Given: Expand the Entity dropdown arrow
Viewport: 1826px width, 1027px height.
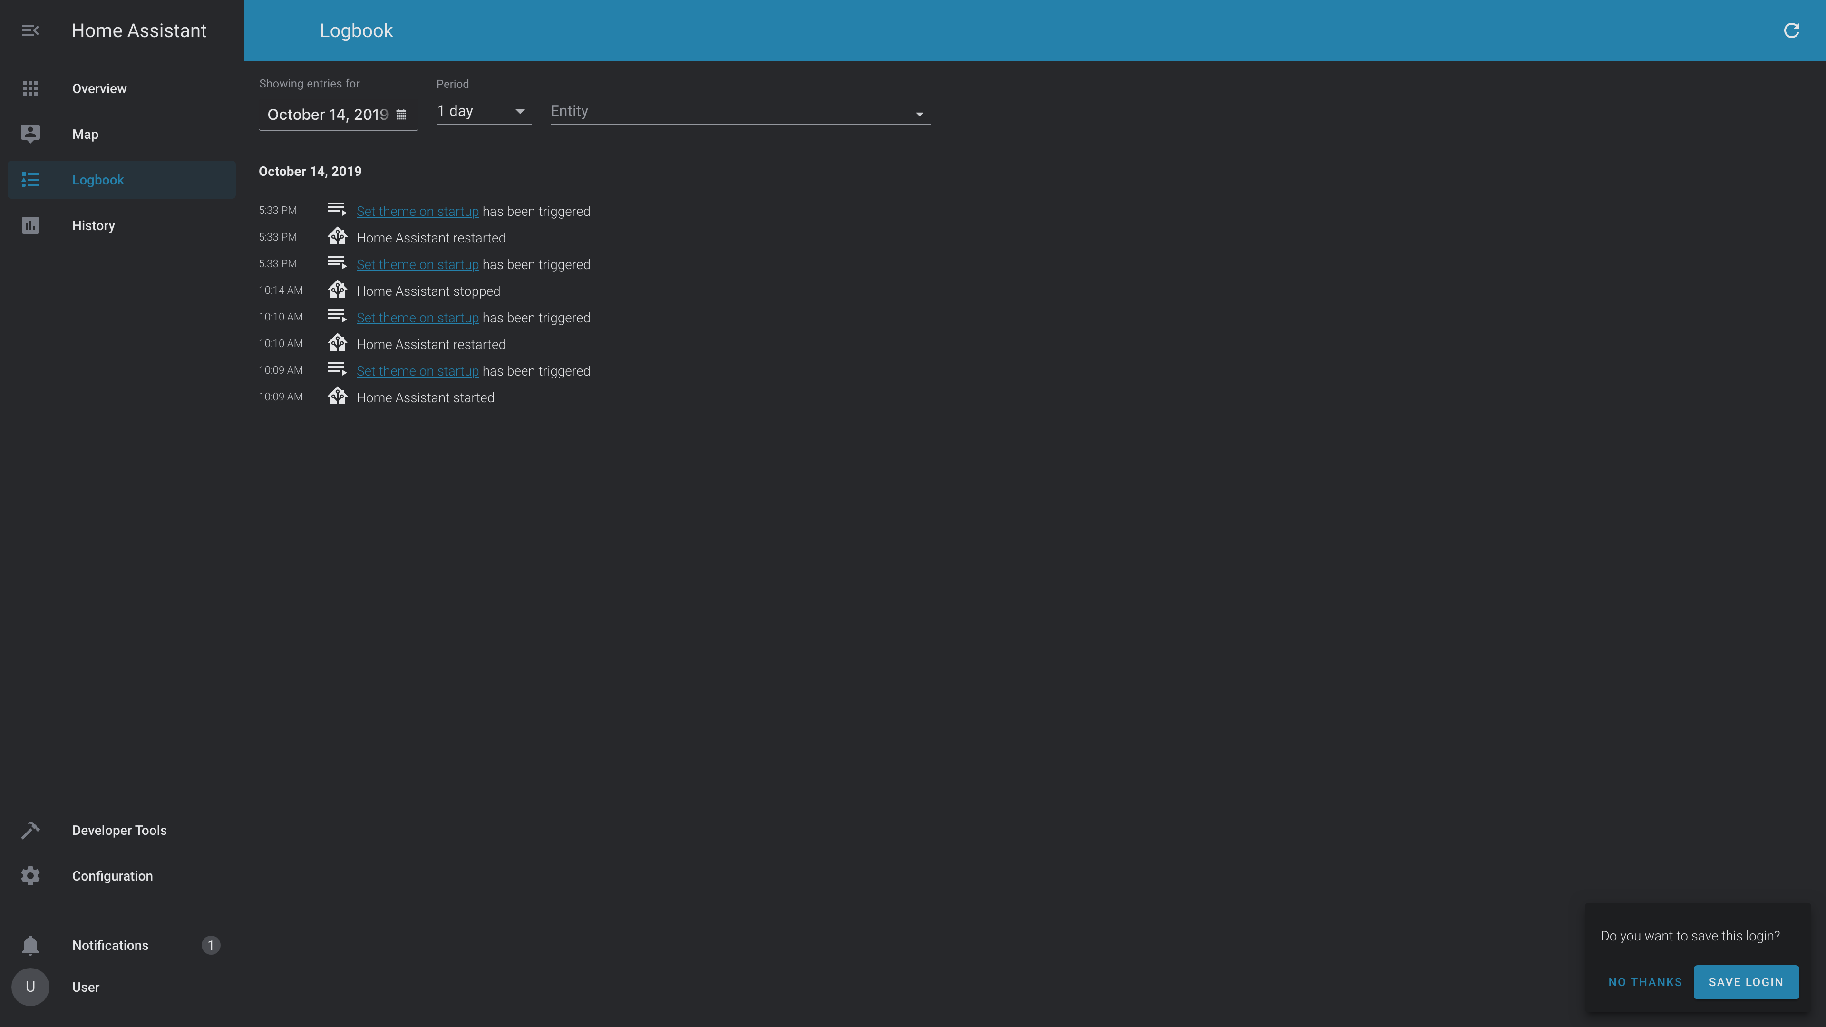Looking at the screenshot, I should pos(919,114).
